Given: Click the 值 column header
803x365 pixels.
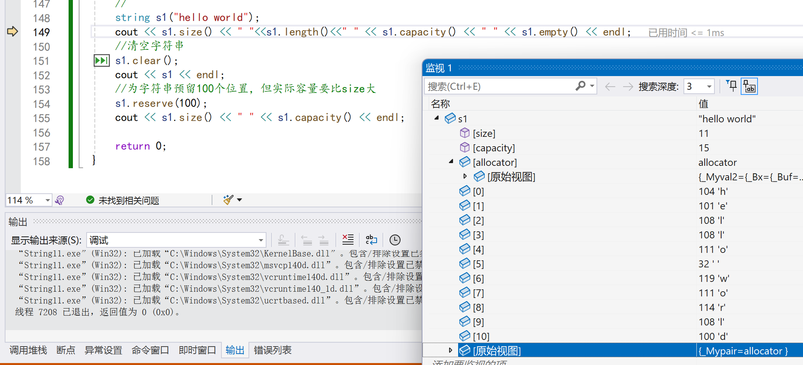Looking at the screenshot, I should tap(703, 104).
